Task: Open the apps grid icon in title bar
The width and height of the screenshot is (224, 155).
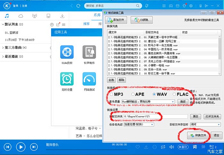Action: (164, 6)
